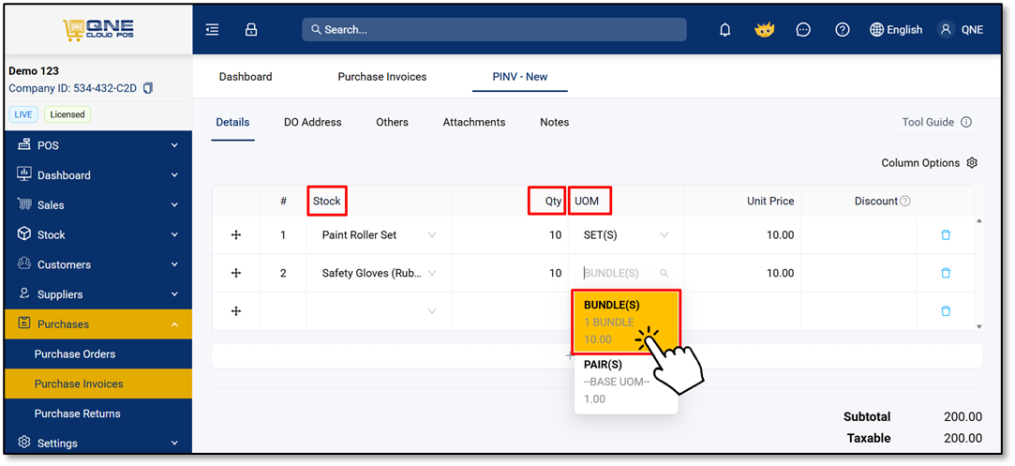The width and height of the screenshot is (1015, 466).
Task: Click the Tool Guide button
Action: [x=936, y=122]
